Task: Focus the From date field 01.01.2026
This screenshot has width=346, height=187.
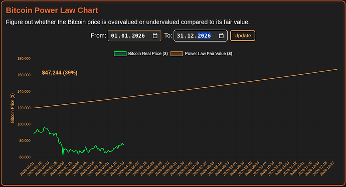Action: pos(134,36)
